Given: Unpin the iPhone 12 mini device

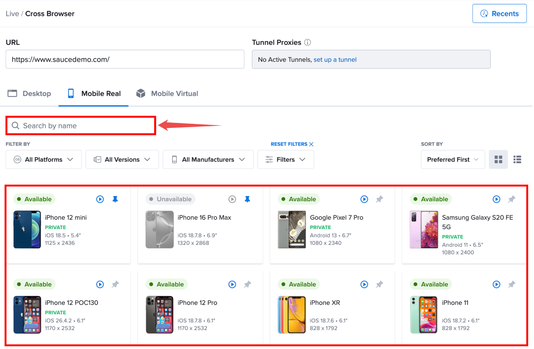Looking at the screenshot, I should pyautogui.click(x=115, y=199).
